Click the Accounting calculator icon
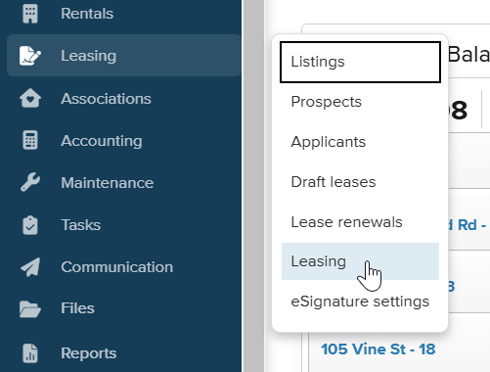The width and height of the screenshot is (490, 372). coord(30,140)
